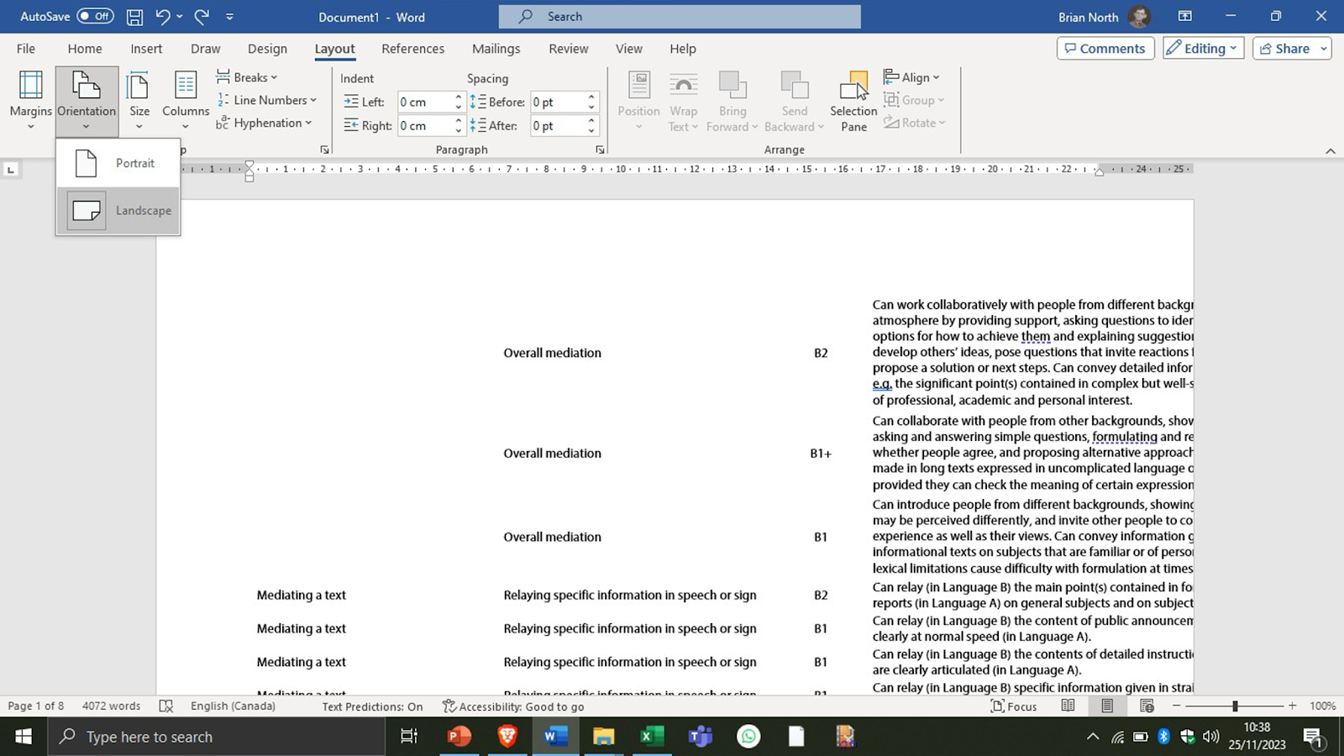Click the Save icon in title bar

coord(134,17)
